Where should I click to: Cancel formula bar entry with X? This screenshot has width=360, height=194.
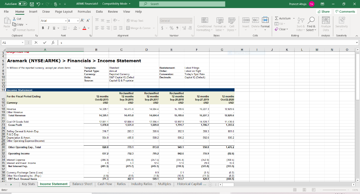[36, 43]
